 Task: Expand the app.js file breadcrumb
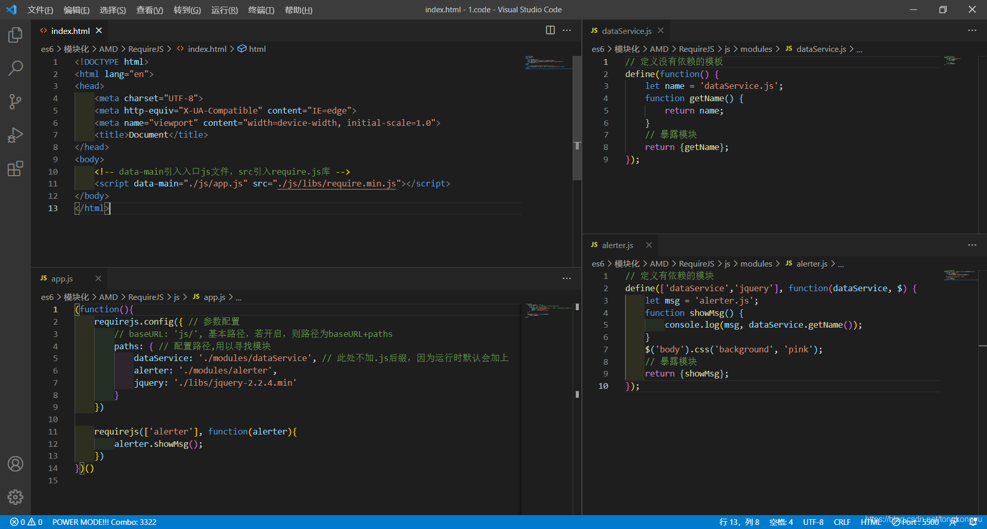point(209,297)
